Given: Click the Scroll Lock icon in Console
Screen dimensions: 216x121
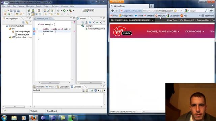Looking at the screenshot, I should tap(87, 90).
